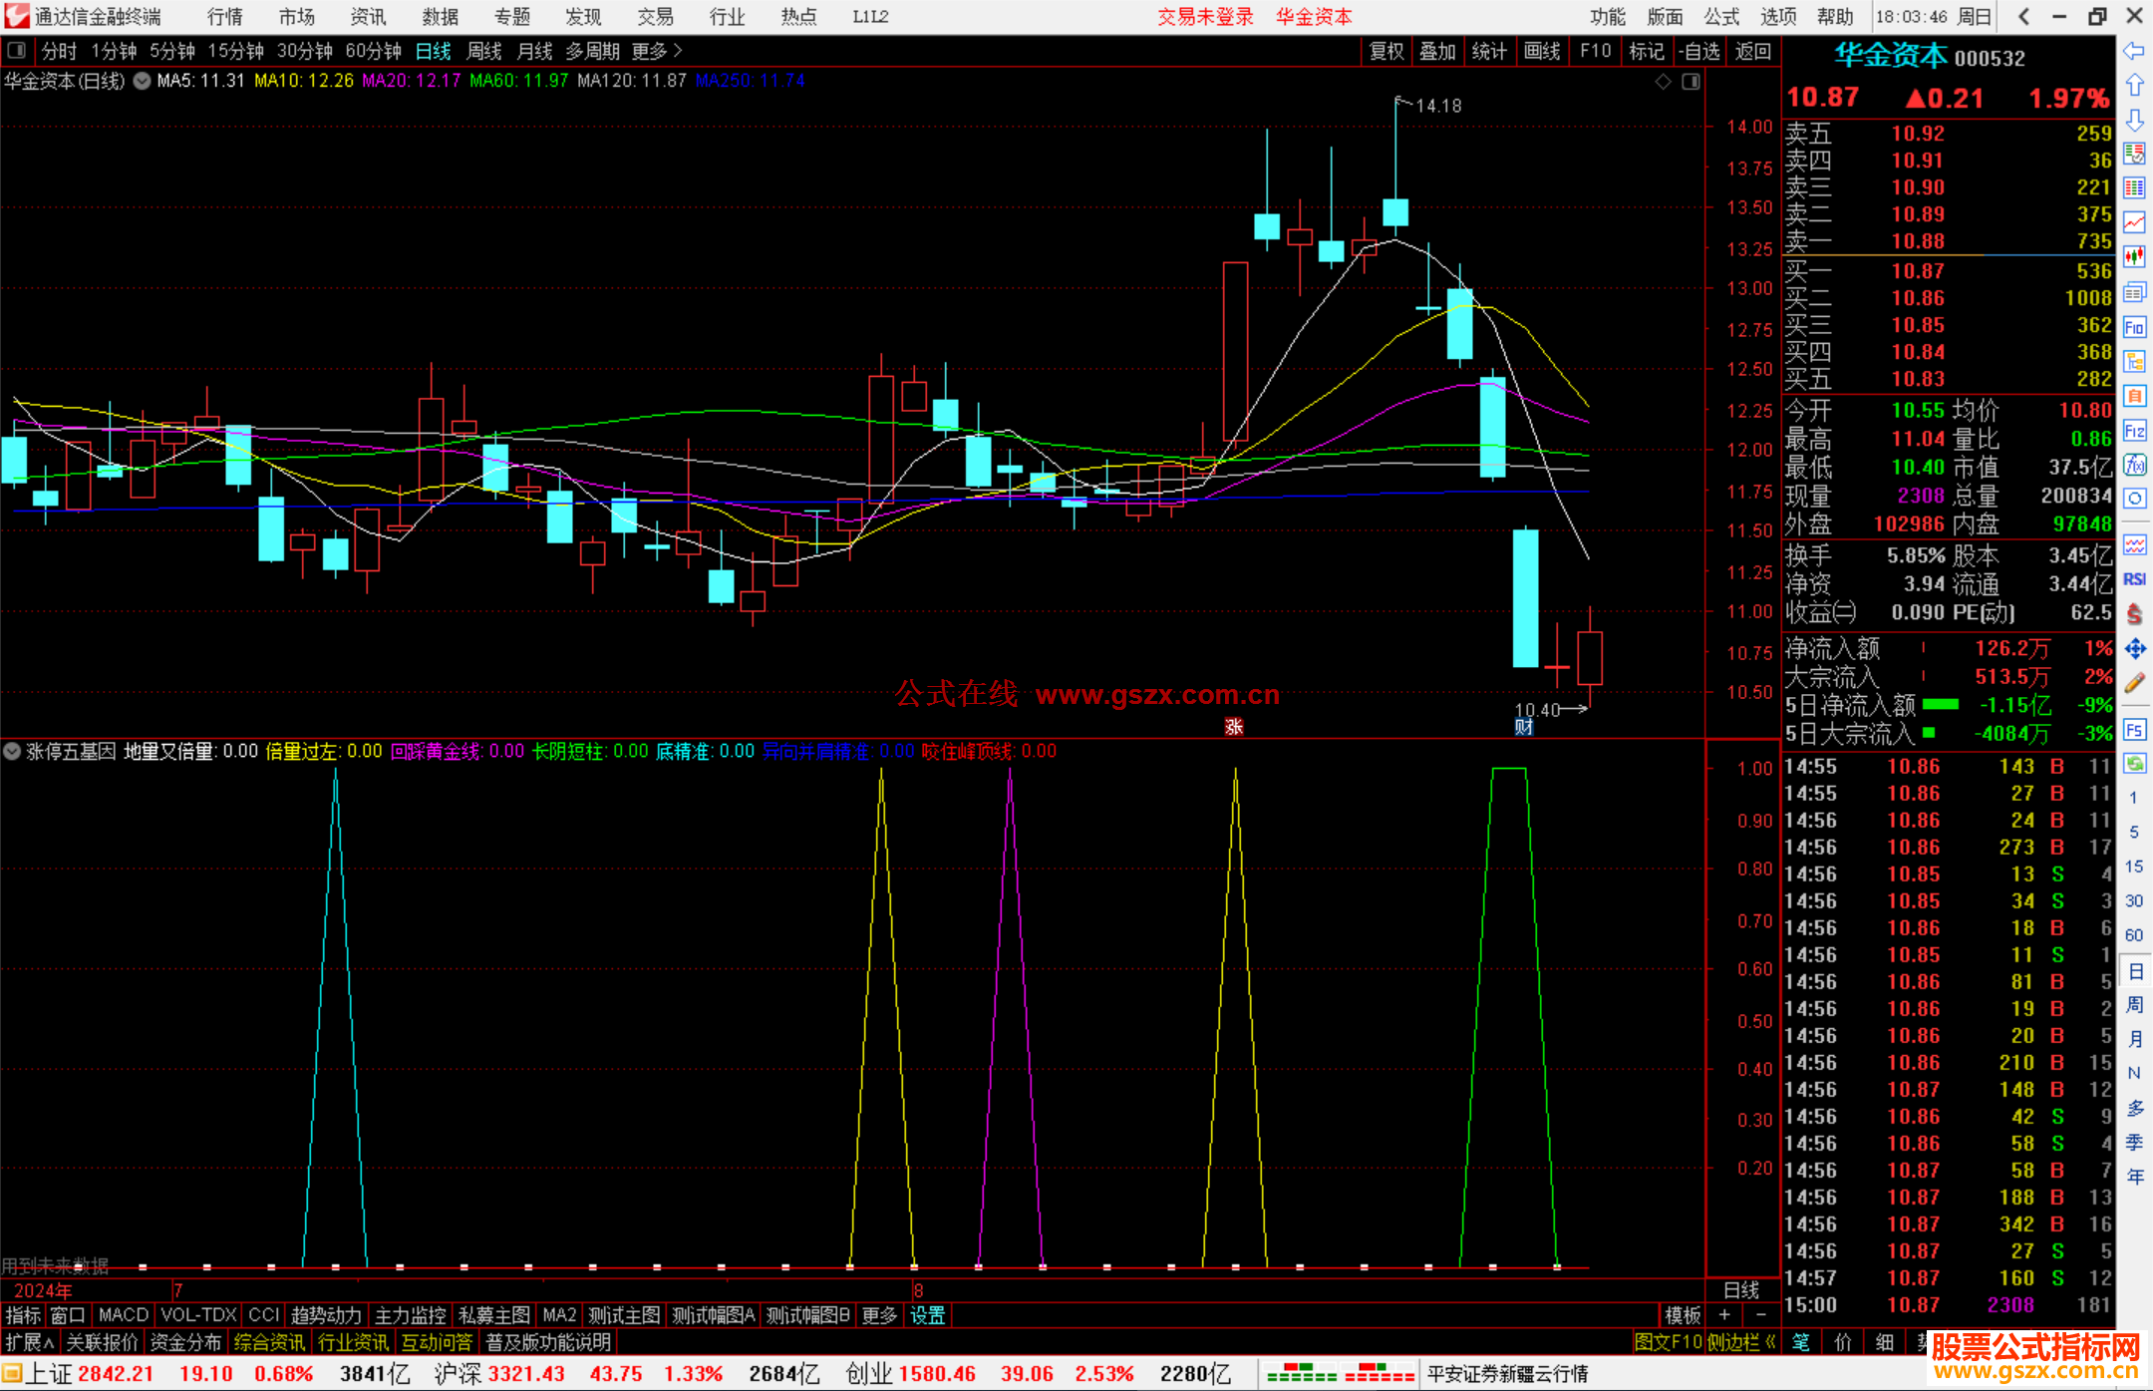Toggle the round button beside 涨停五基因 indicator
The height and width of the screenshot is (1391, 2153).
(12, 751)
